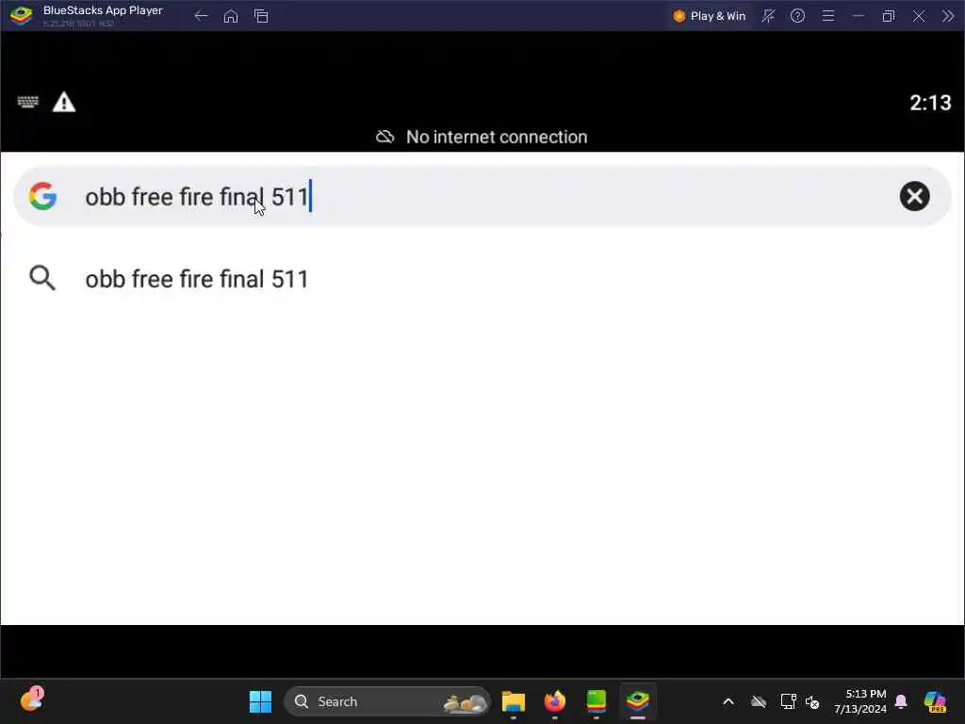Click the magnifier icon beside the suggestion
This screenshot has width=965, height=724.
coord(42,278)
